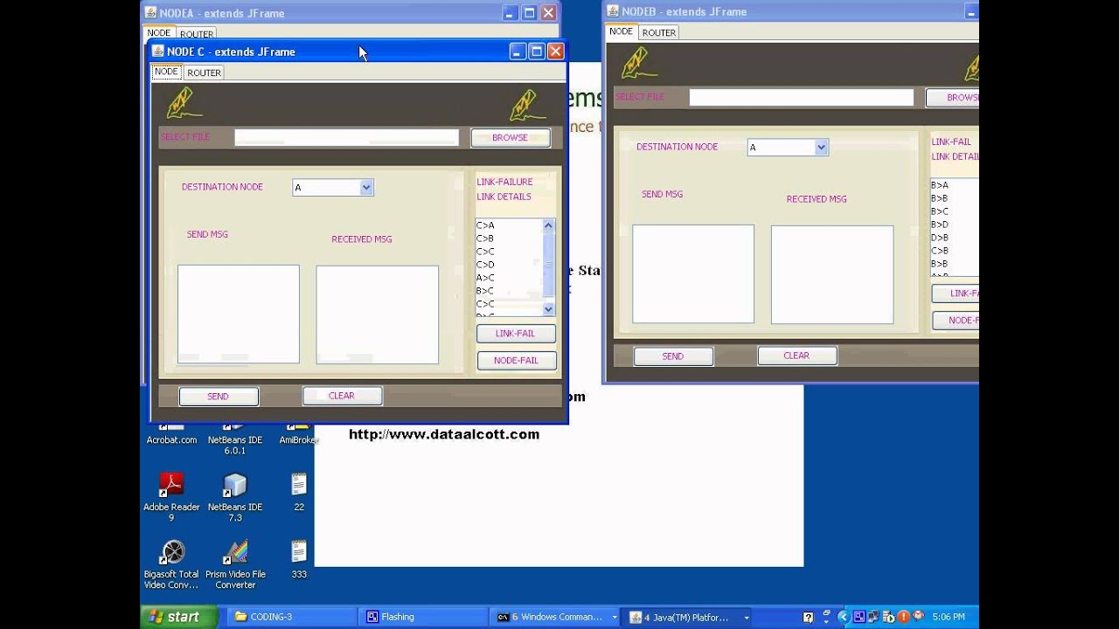Select the desktop file named 22
Viewport: 1119px width, 629px height.
point(299,485)
